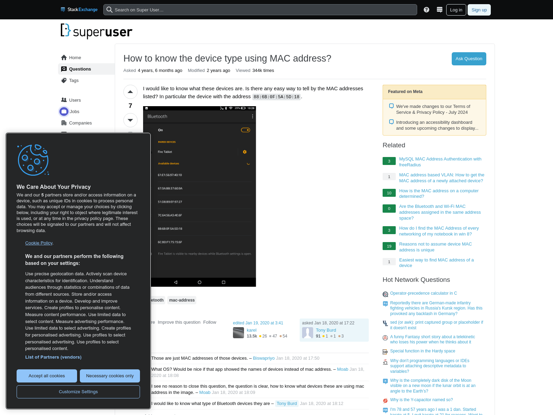This screenshot has width=553, height=415.
Task: Open karel's profile link
Action: point(252,330)
